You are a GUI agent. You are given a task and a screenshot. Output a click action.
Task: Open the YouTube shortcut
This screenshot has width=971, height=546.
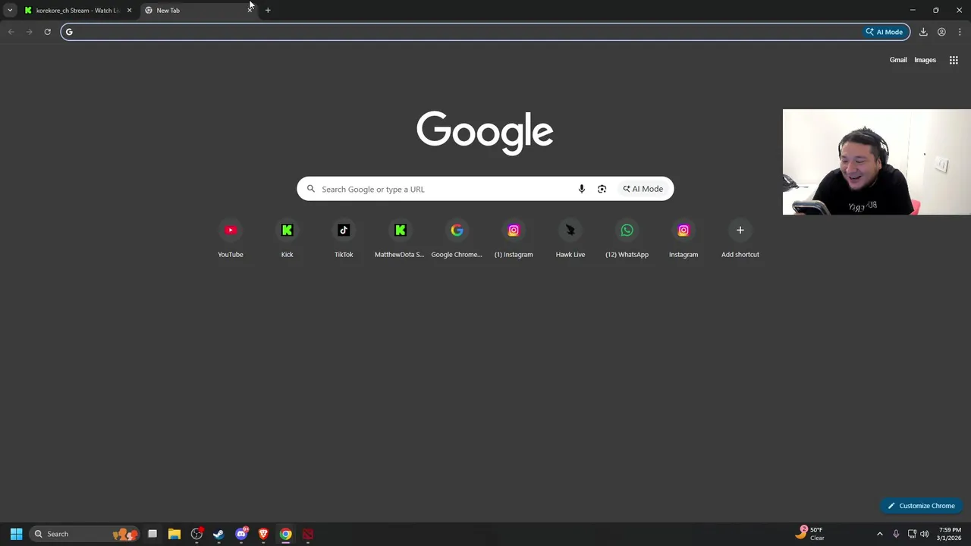tap(231, 239)
